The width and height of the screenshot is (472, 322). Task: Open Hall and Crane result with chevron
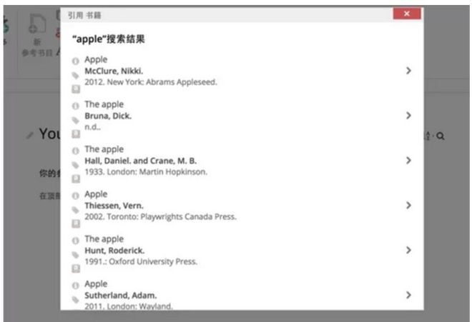(408, 161)
